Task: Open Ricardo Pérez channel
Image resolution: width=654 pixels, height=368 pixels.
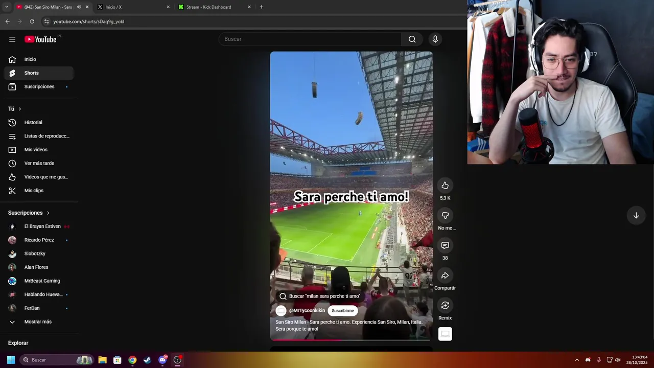Action: (x=39, y=240)
